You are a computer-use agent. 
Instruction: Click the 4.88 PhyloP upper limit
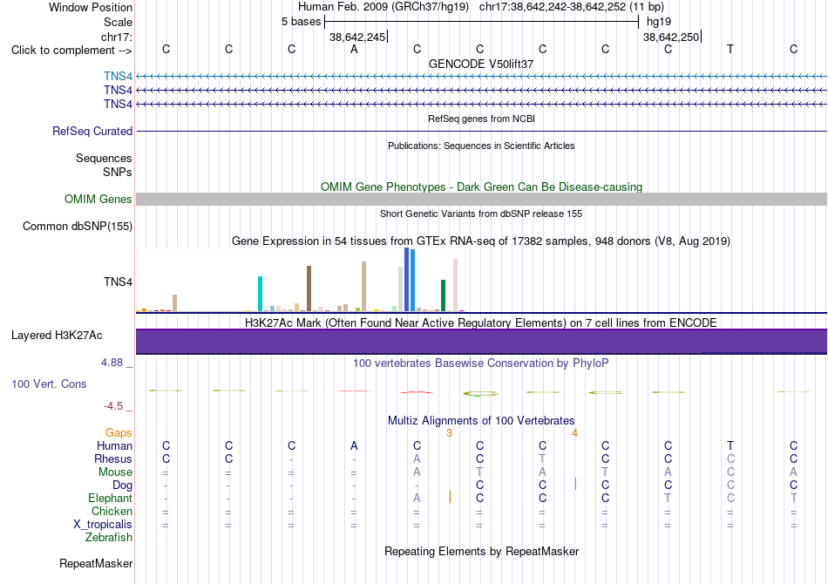point(112,363)
